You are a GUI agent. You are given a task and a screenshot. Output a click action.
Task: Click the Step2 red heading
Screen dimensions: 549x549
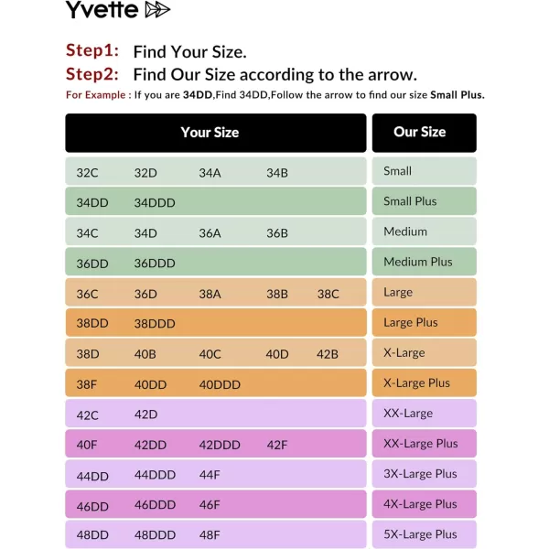coord(92,74)
